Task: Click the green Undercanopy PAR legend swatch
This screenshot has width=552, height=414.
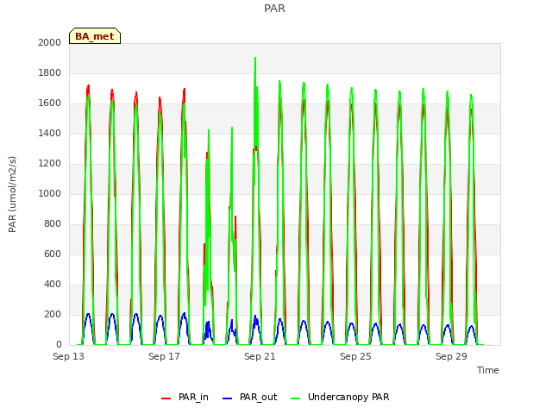Action: [296, 398]
